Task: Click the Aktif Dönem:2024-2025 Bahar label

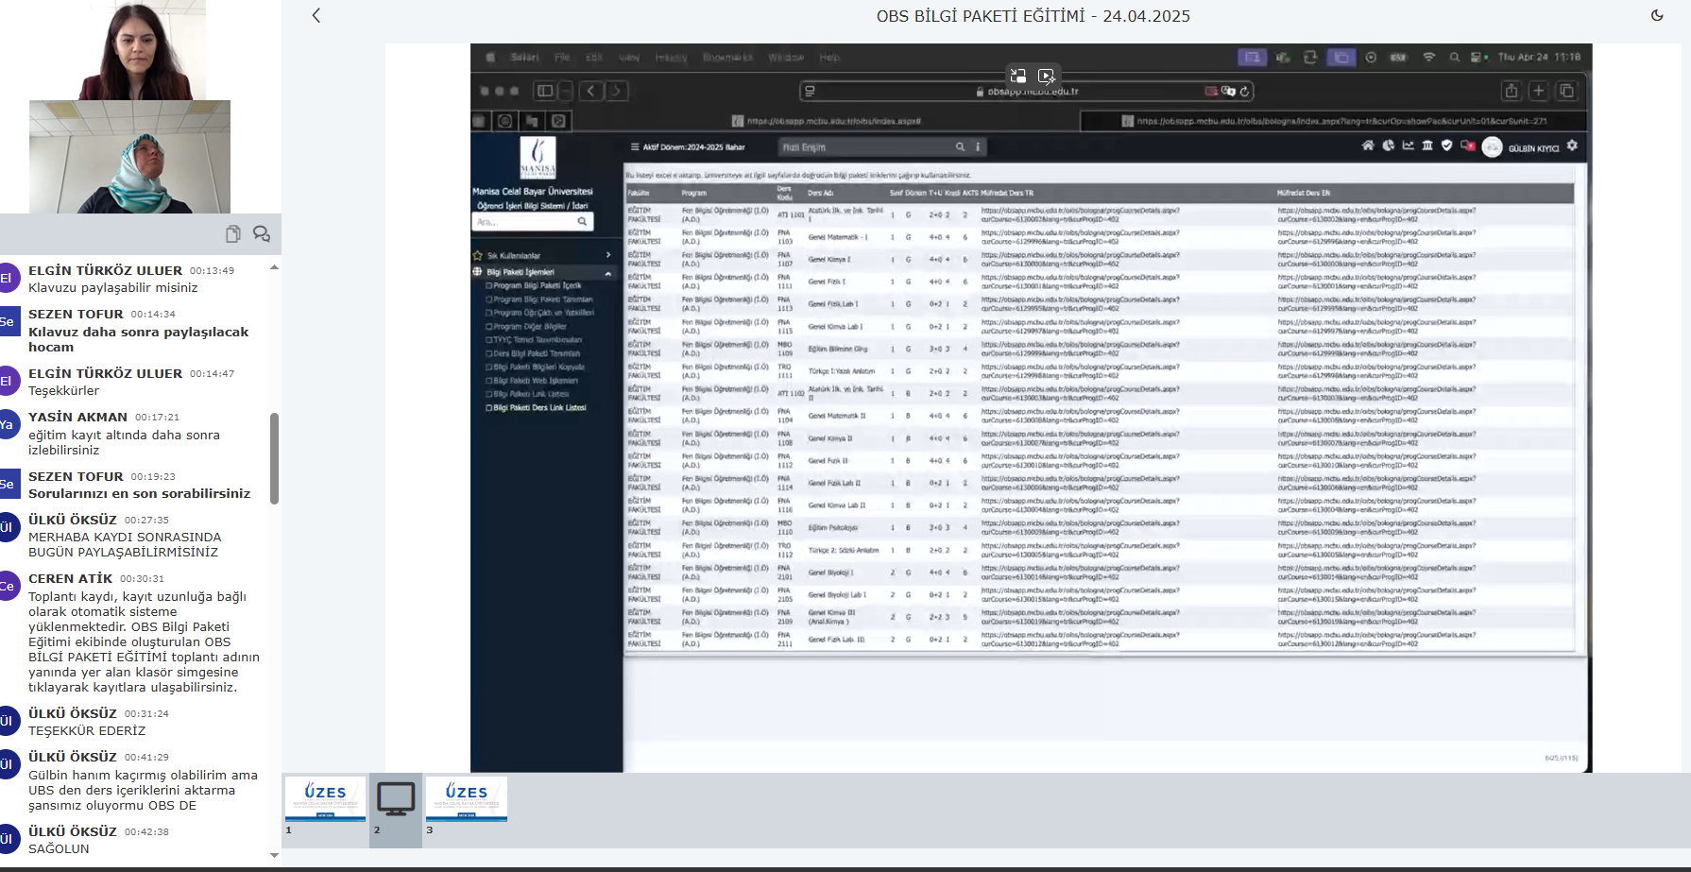Action: click(x=694, y=147)
